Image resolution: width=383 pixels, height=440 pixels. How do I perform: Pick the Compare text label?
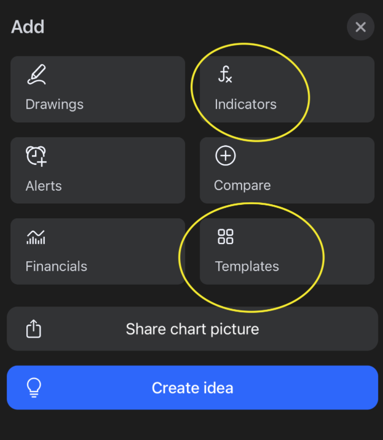(242, 185)
